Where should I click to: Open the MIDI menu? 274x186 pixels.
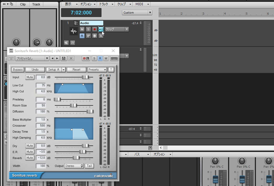point(142,4)
